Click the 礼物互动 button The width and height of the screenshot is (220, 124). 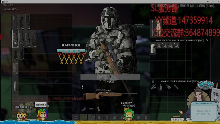point(177,120)
